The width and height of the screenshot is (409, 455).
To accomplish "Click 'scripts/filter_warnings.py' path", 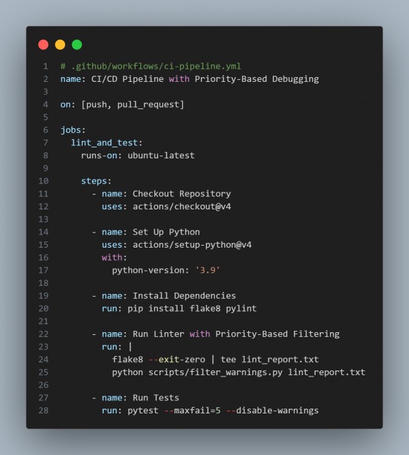I will tap(215, 372).
